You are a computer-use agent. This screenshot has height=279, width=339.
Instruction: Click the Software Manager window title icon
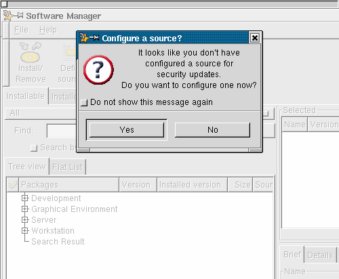tap(14, 16)
